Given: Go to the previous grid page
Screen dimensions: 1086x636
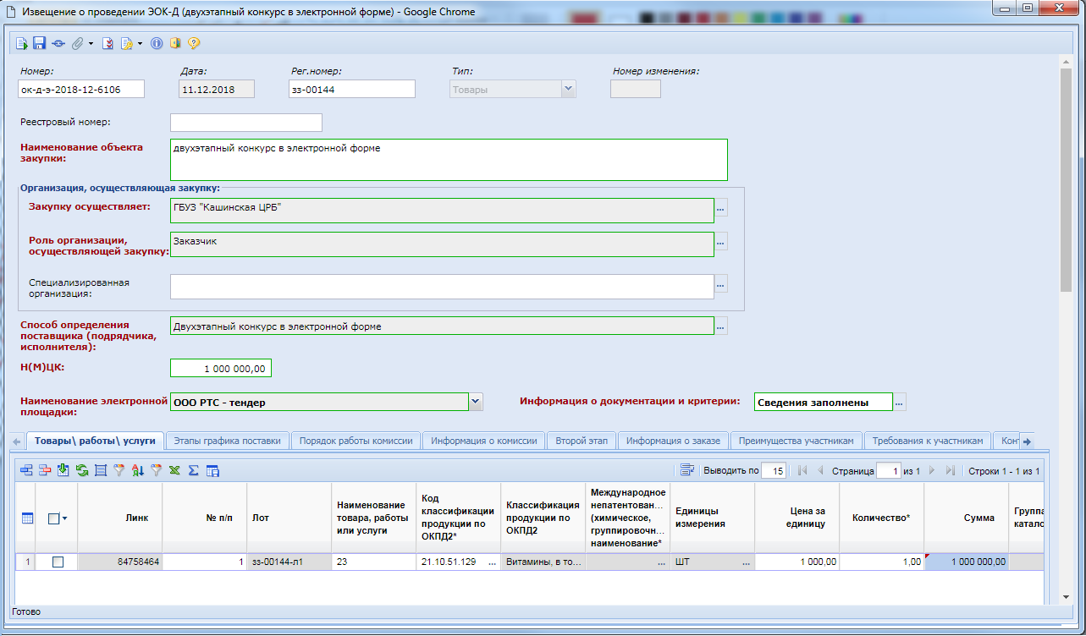Looking at the screenshot, I should point(819,469).
